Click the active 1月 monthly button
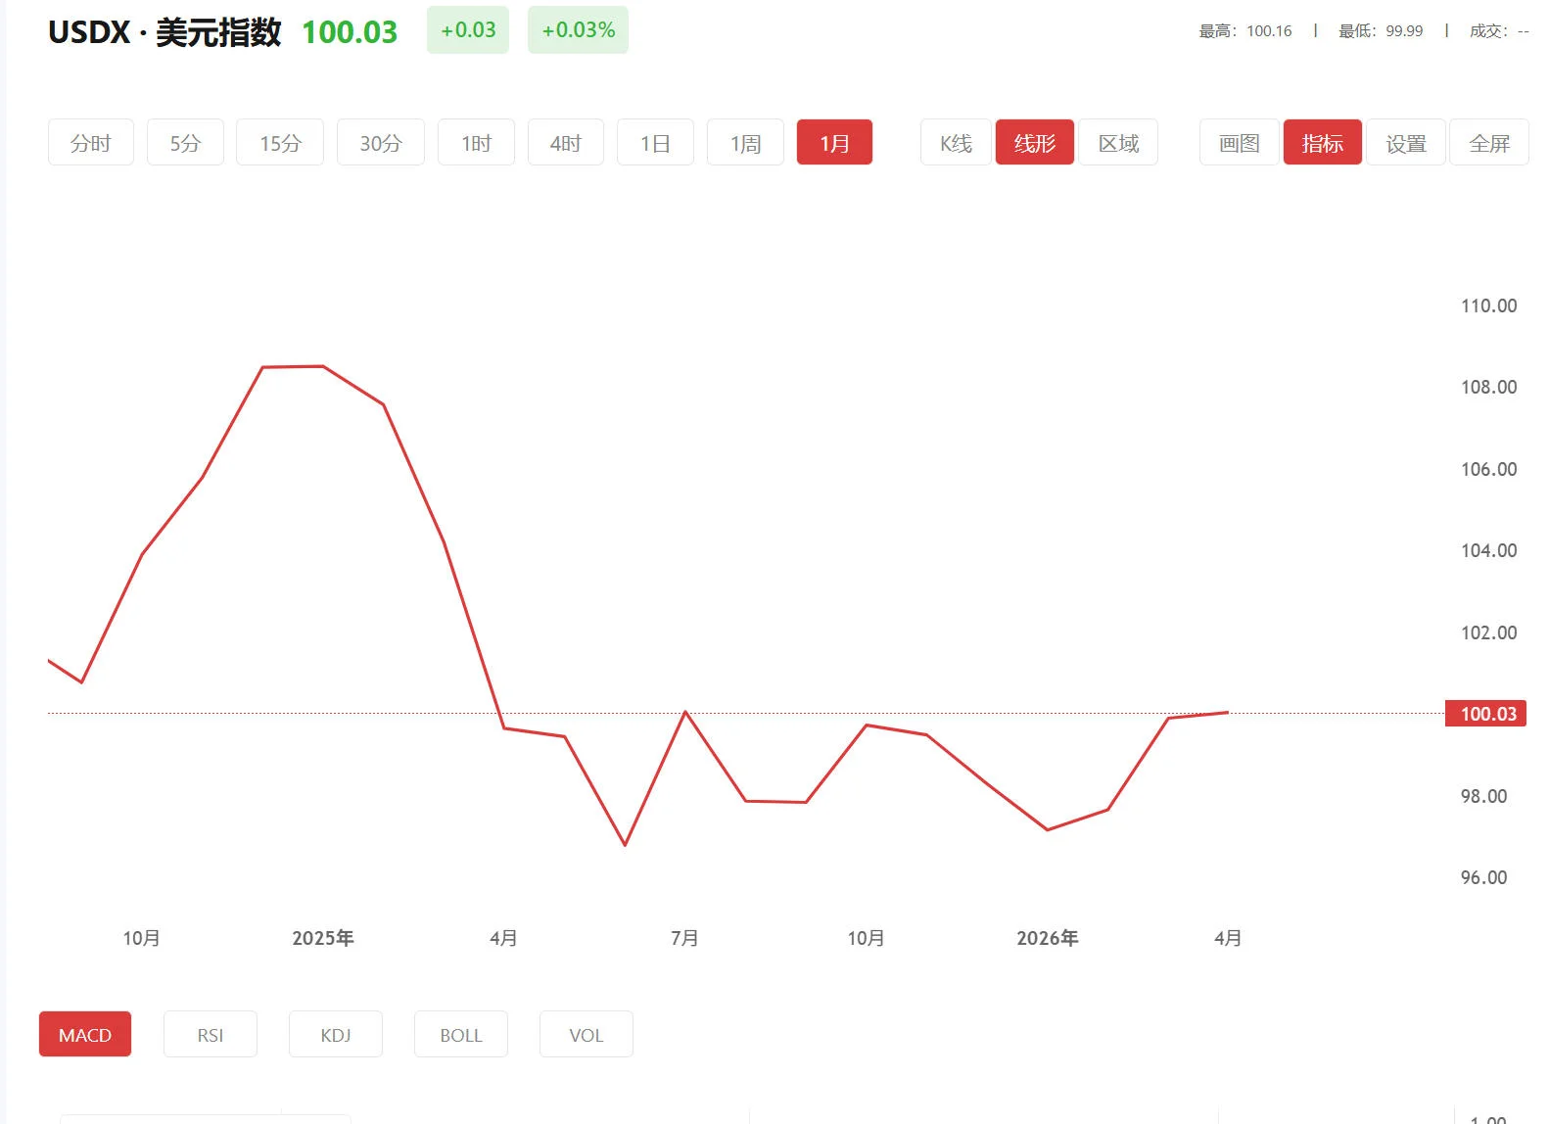This screenshot has height=1124, width=1549. [834, 143]
